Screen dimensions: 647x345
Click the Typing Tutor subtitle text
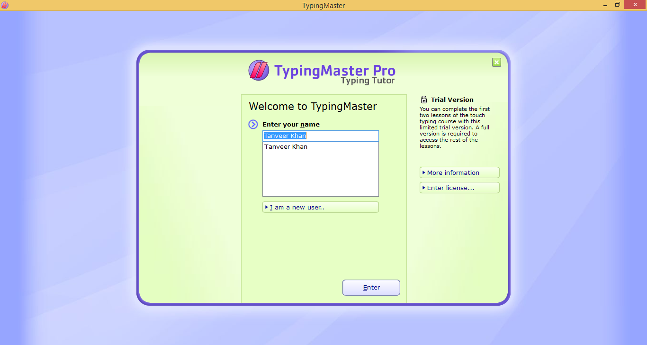pos(368,80)
